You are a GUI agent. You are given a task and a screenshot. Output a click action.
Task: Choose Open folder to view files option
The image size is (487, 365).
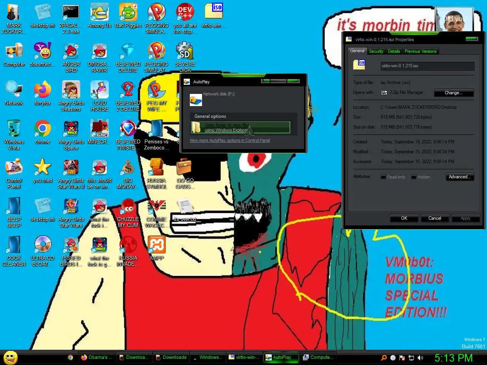[x=240, y=127]
